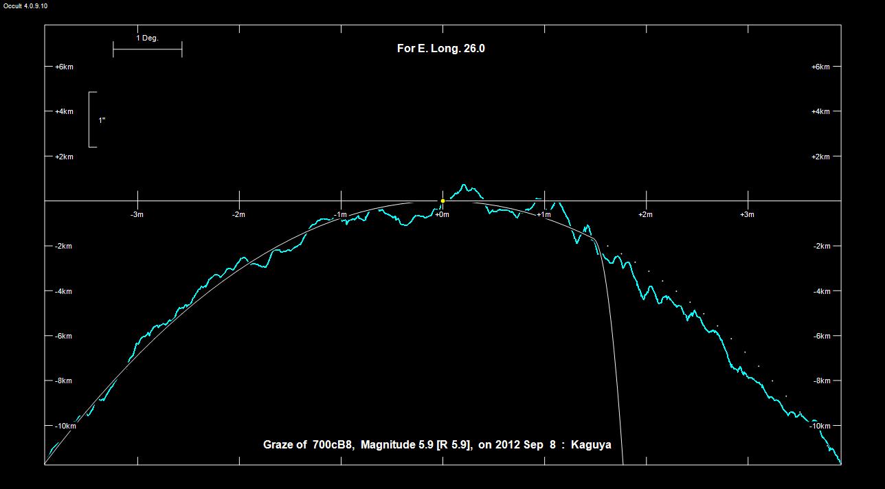The height and width of the screenshot is (489, 885).
Task: Click the left-side +2km height label
Action: (64, 157)
